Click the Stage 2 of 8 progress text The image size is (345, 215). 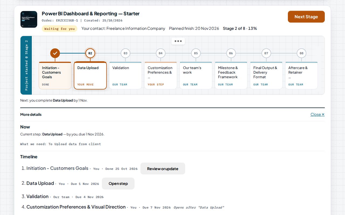click(x=240, y=28)
